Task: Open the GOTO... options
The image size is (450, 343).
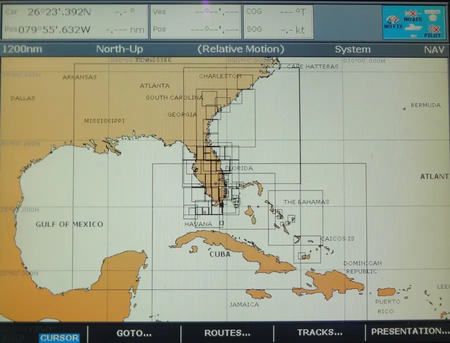Action: pyautogui.click(x=133, y=334)
